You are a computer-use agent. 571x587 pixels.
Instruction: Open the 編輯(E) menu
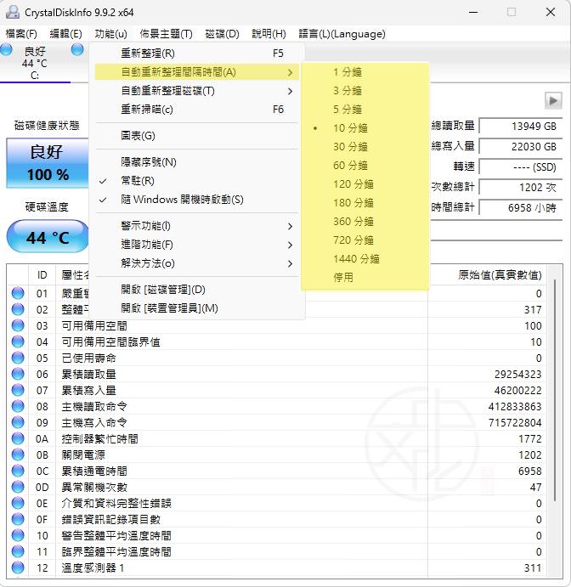coord(66,34)
